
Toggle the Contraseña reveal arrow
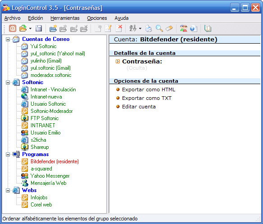[x=118, y=62]
